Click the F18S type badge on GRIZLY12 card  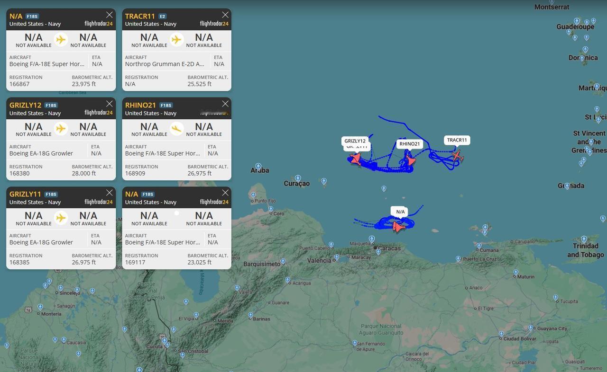coord(51,105)
